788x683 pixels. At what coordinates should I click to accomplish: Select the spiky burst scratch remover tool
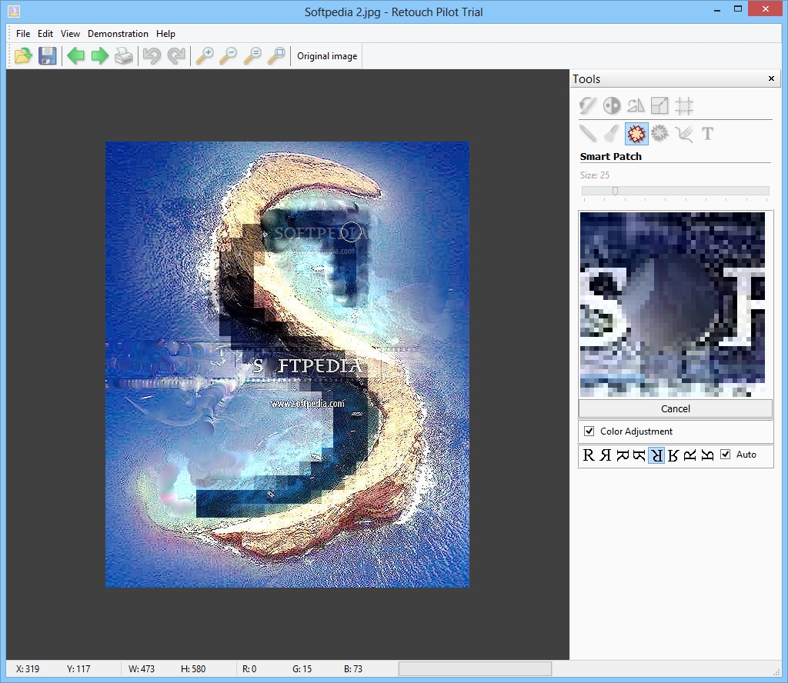659,134
